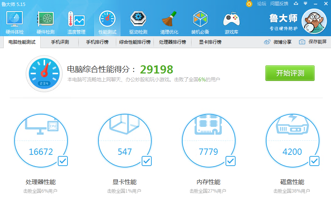Click the 显卡性能 label

pyautogui.click(x=124, y=182)
